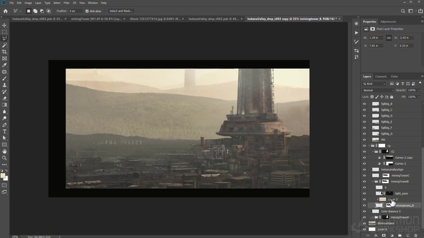Lock all with the padlock icon
The image size is (424, 238).
pos(392,97)
